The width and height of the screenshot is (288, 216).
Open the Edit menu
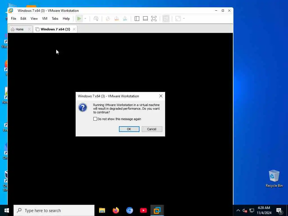[23, 19]
